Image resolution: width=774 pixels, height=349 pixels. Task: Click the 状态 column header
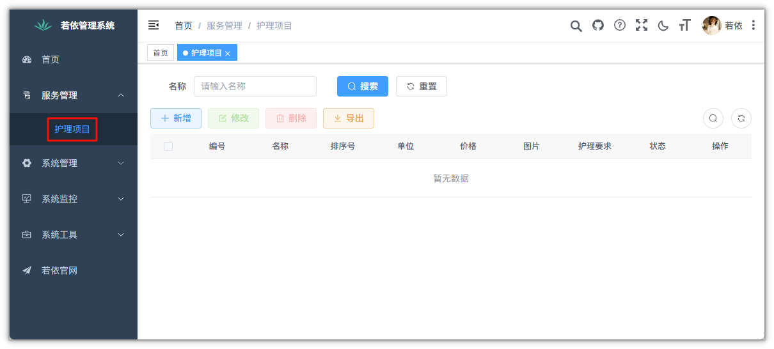click(658, 146)
